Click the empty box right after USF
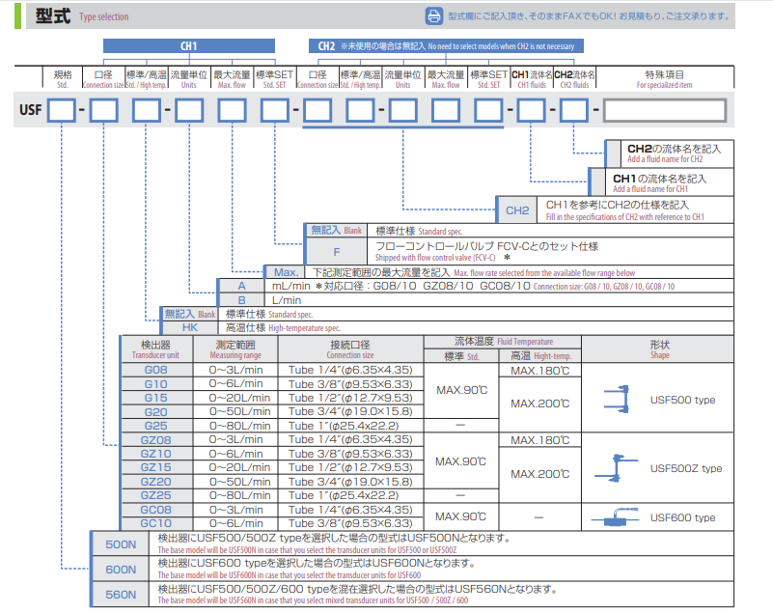Image resolution: width=773 pixels, height=613 pixels. tap(61, 113)
